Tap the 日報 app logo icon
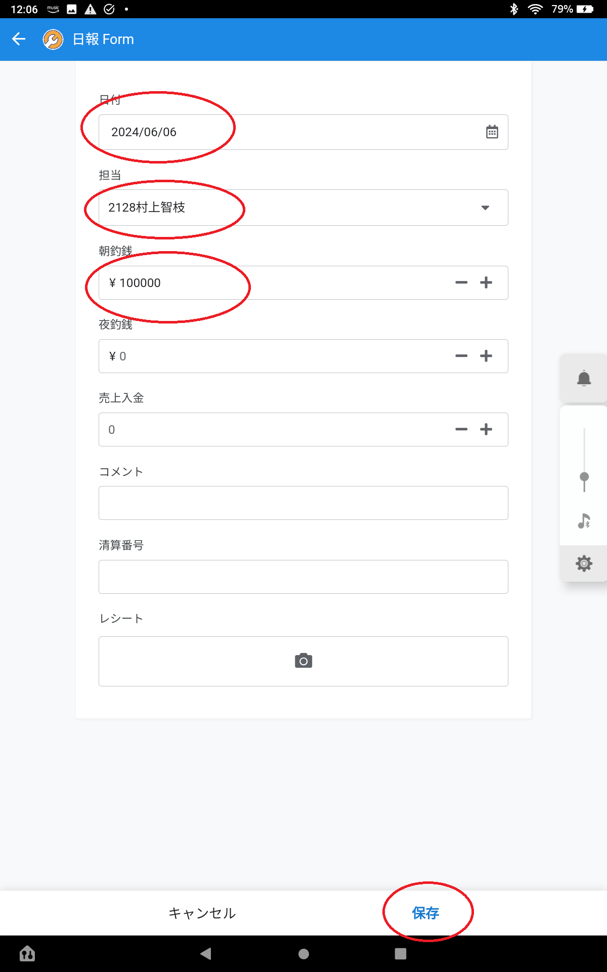Screen dimensions: 607x972 point(53,39)
